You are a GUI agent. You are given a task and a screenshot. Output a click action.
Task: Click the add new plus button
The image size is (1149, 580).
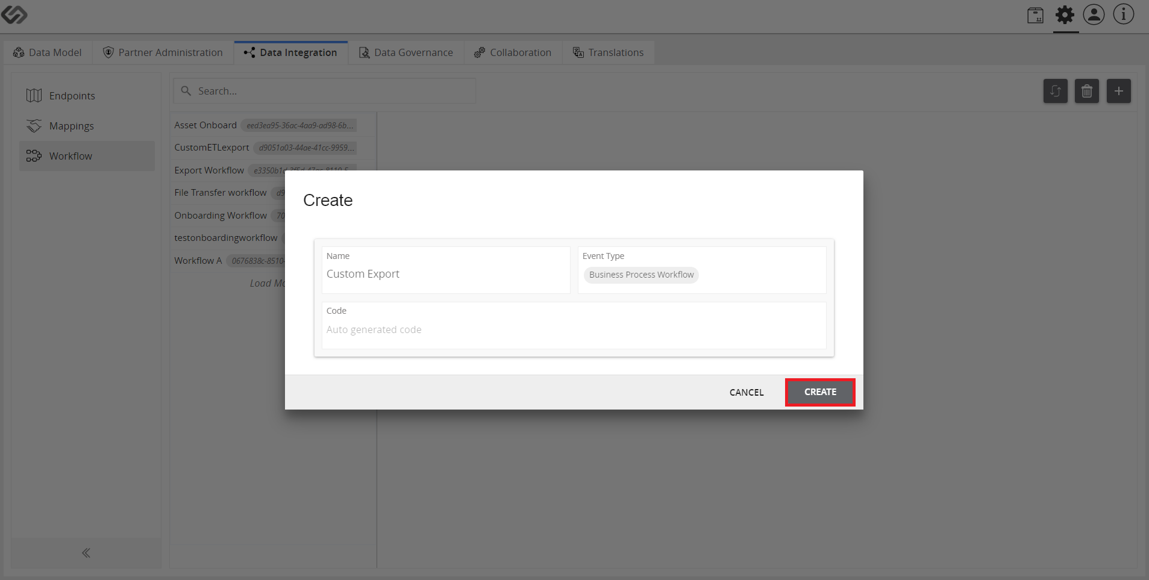pyautogui.click(x=1118, y=91)
